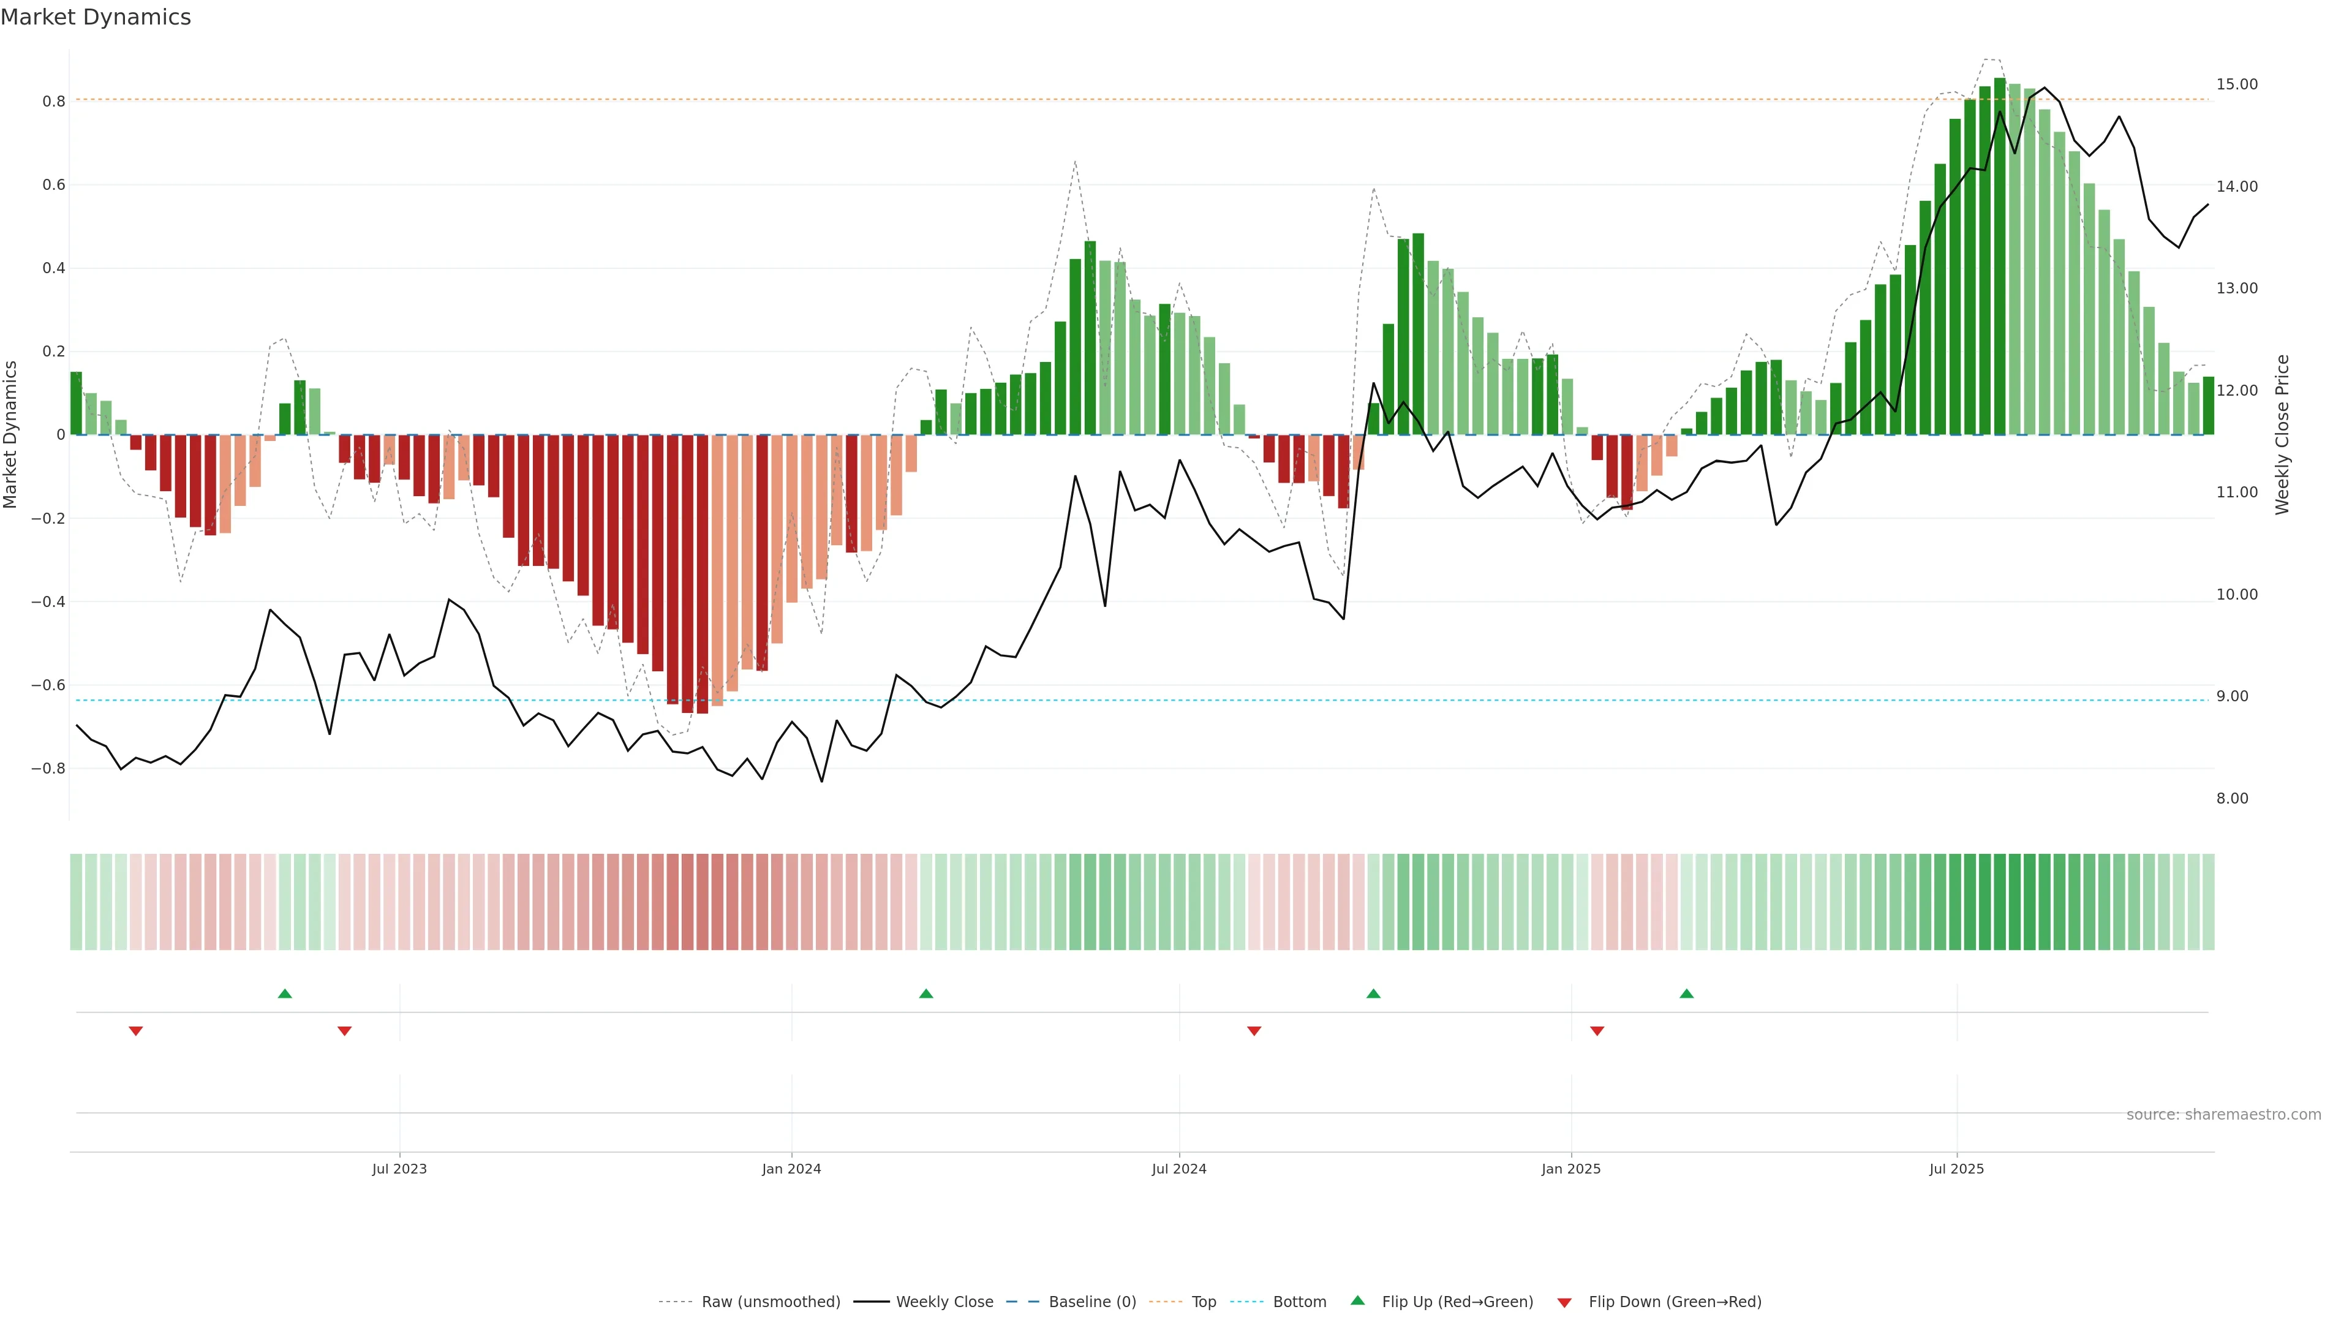Click the Flip Down legend triangle icon
2352x1323 pixels.
(x=1564, y=1302)
